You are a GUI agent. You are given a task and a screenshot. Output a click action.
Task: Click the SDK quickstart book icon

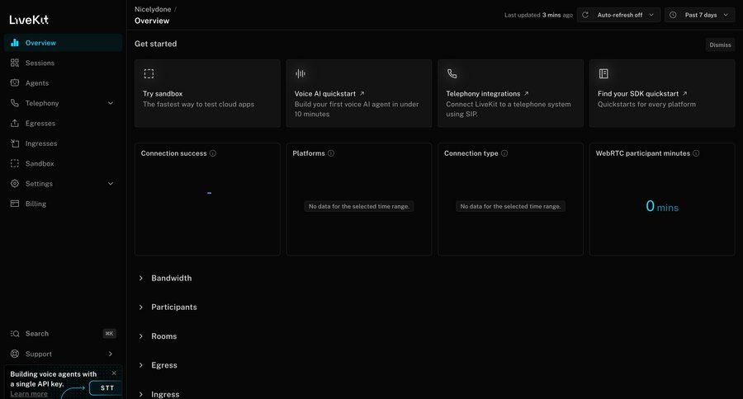coord(603,73)
